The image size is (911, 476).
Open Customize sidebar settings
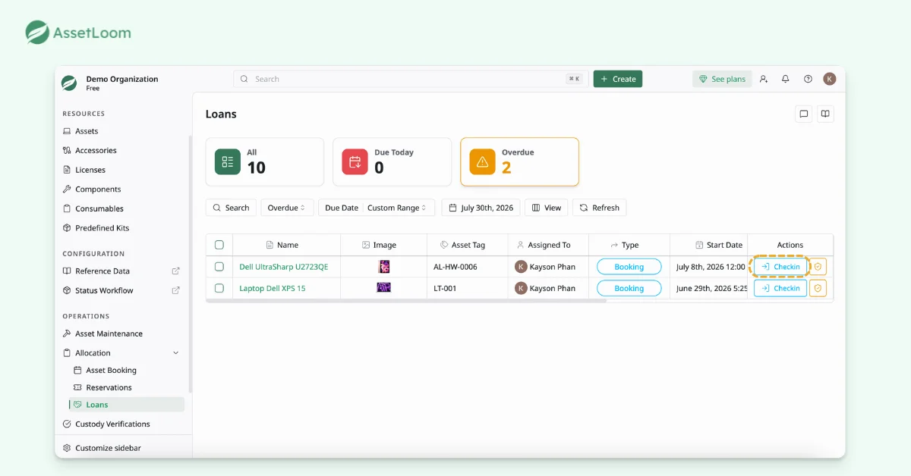(x=108, y=448)
